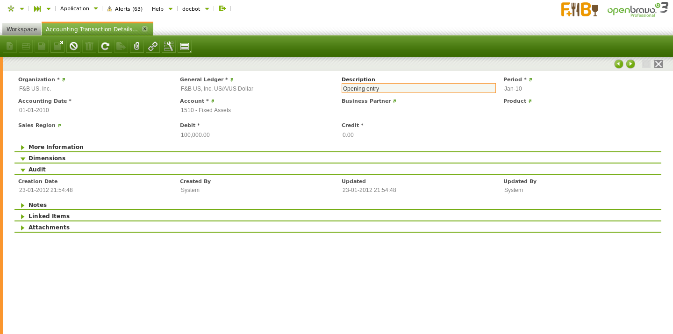Go to next record arrow
This screenshot has width=673, height=334.
pyautogui.click(x=630, y=64)
